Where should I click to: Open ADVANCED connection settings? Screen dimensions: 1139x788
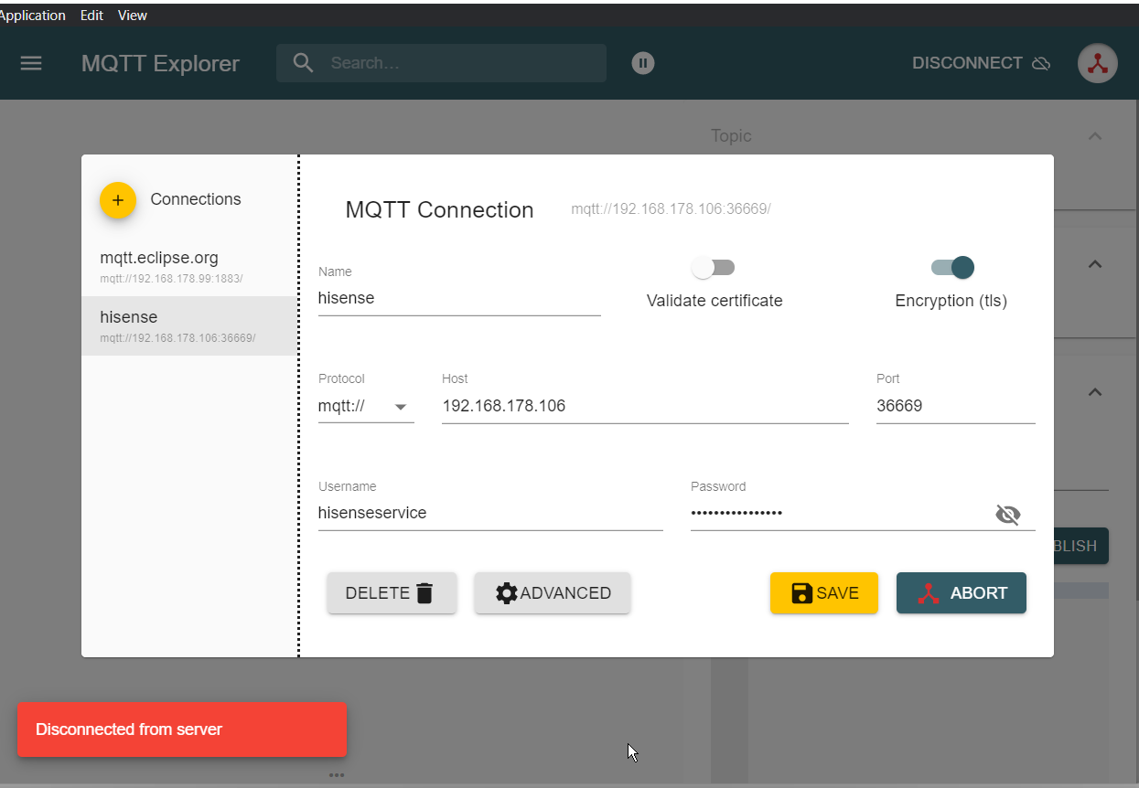tap(553, 593)
